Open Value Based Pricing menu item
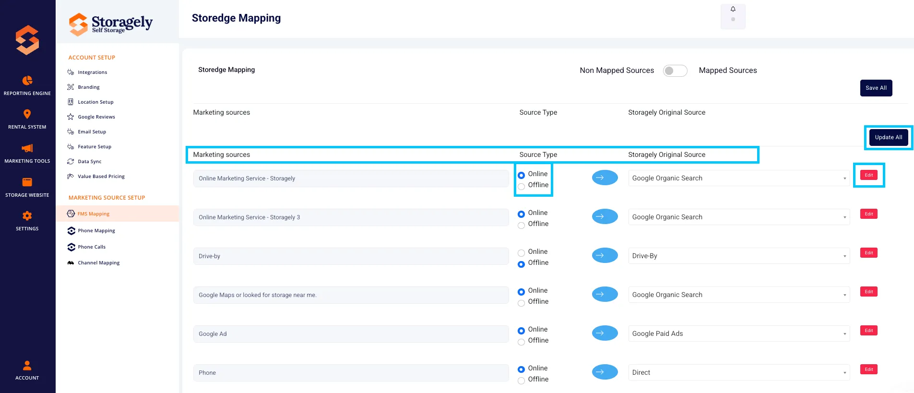The height and width of the screenshot is (393, 914). (x=101, y=177)
